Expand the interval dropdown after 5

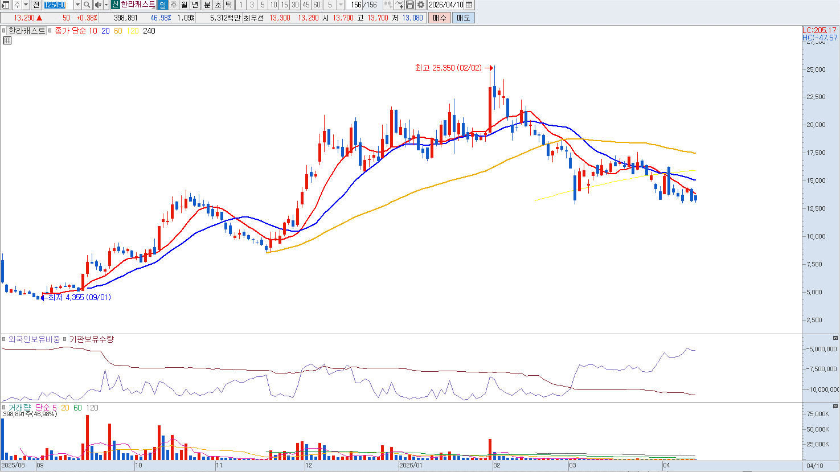[341, 5]
